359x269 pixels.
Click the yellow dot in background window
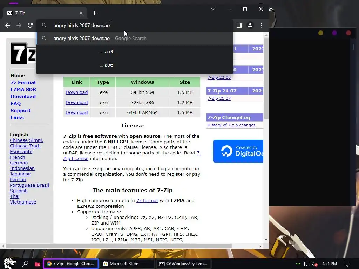pos(321,33)
